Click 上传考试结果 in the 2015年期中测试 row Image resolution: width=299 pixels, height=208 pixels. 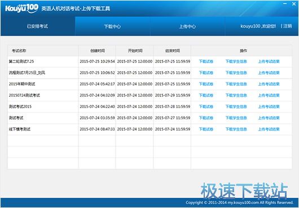269,84
